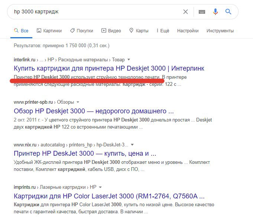The image size is (253, 217).
Task: Open 'Купить картриджи для принтера HP Deskjet 3000' result
Action: point(109,68)
